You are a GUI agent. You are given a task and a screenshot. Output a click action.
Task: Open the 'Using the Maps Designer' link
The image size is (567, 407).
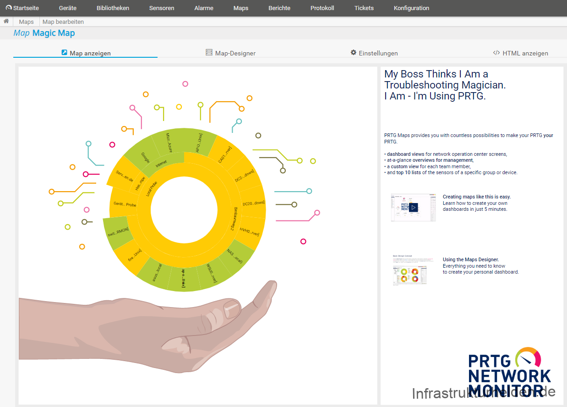tap(471, 260)
